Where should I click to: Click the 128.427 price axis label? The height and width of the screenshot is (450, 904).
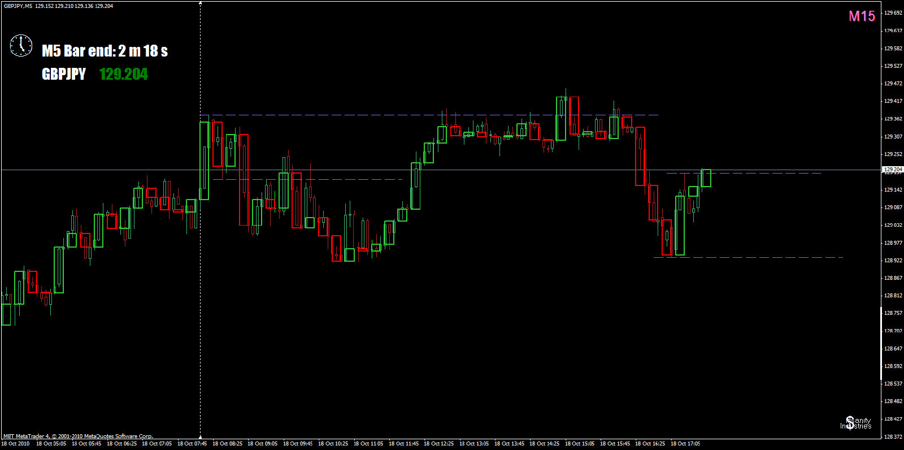point(893,419)
